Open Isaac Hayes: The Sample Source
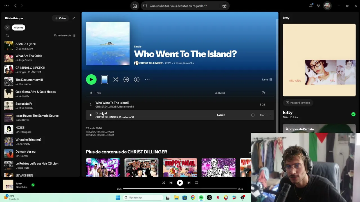The width and height of the screenshot is (360, 202). 41,118
